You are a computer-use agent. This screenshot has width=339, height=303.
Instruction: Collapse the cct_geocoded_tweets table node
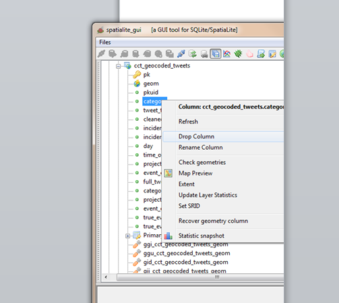[x=118, y=66]
